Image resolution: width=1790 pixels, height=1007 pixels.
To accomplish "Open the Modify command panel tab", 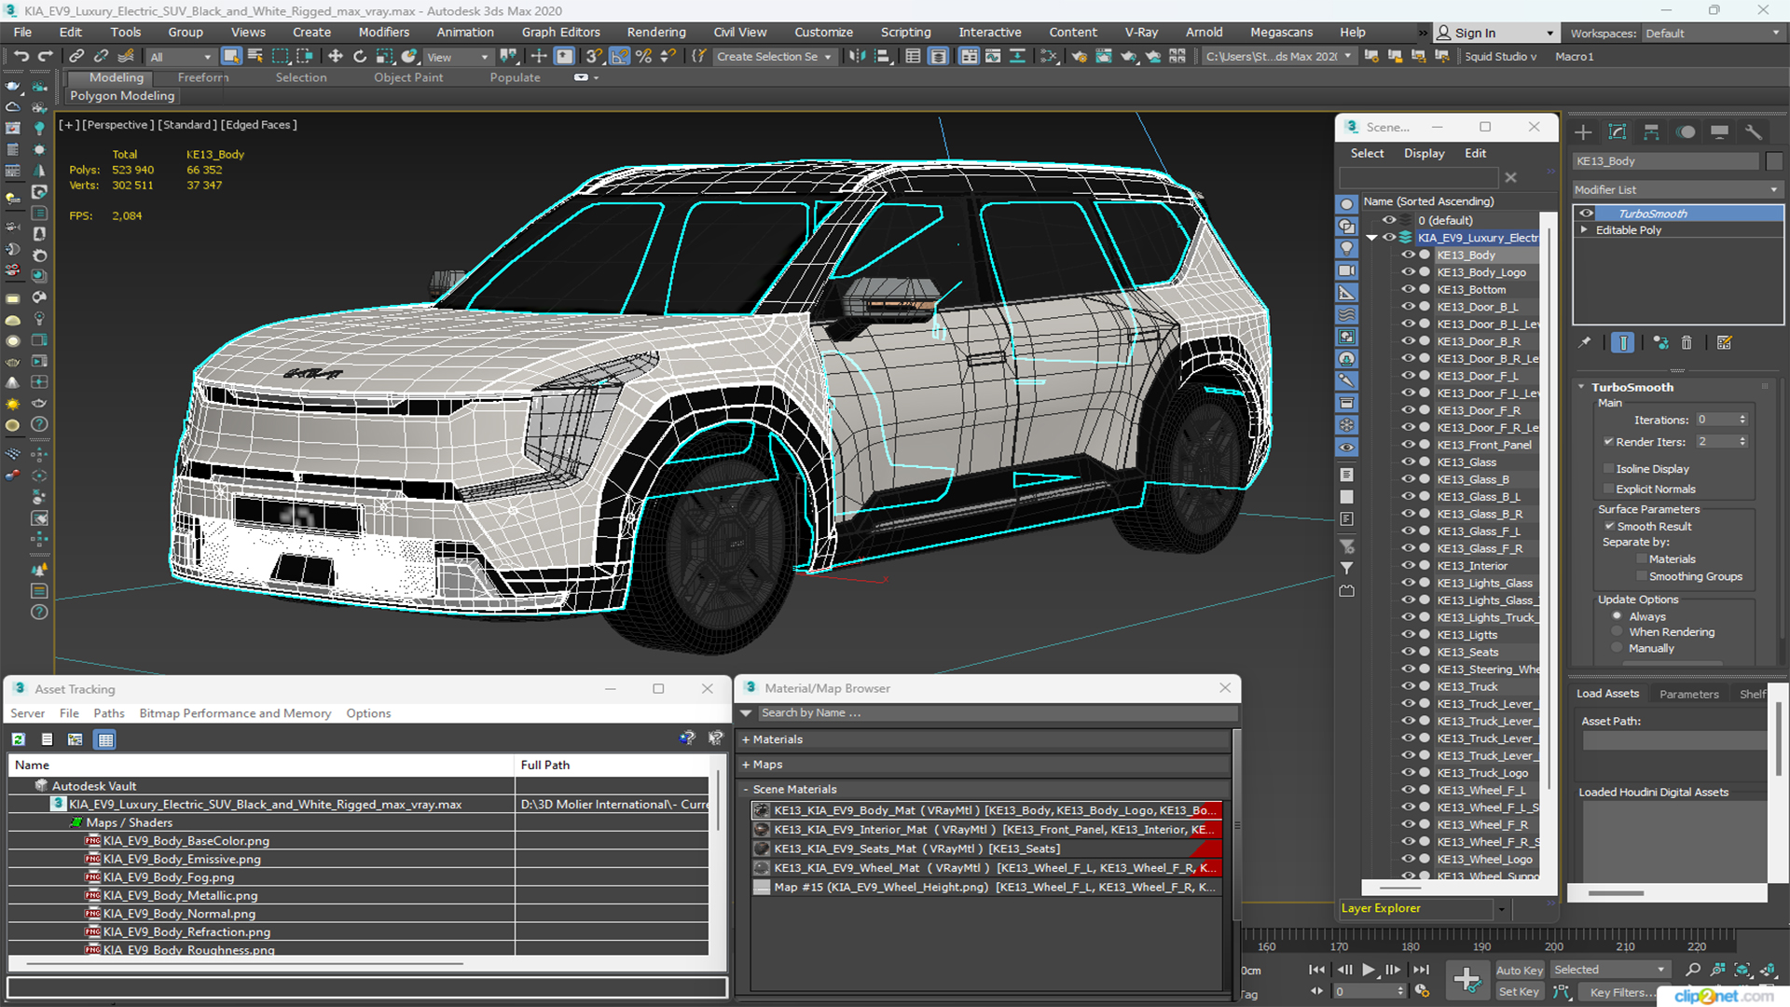I will 1618,132.
